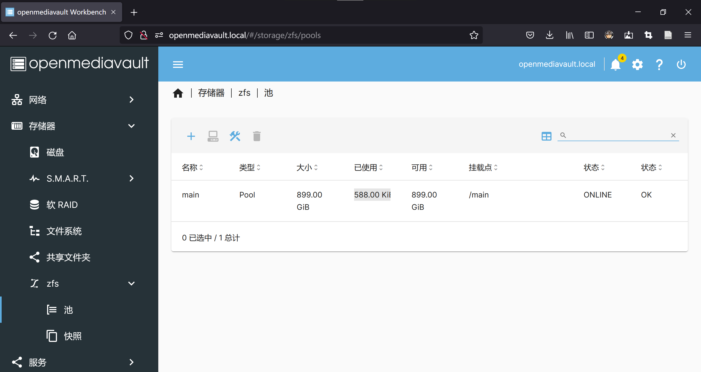Open the 文件系统 menu item
This screenshot has height=372, width=701.
pos(64,231)
